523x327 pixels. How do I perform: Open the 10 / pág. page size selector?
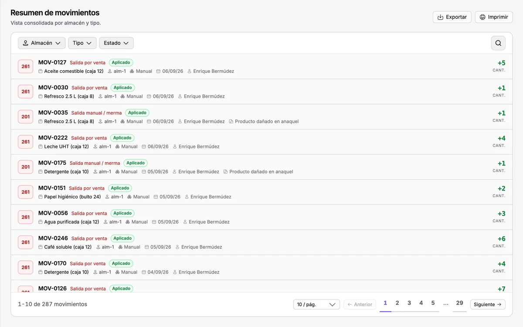click(316, 304)
